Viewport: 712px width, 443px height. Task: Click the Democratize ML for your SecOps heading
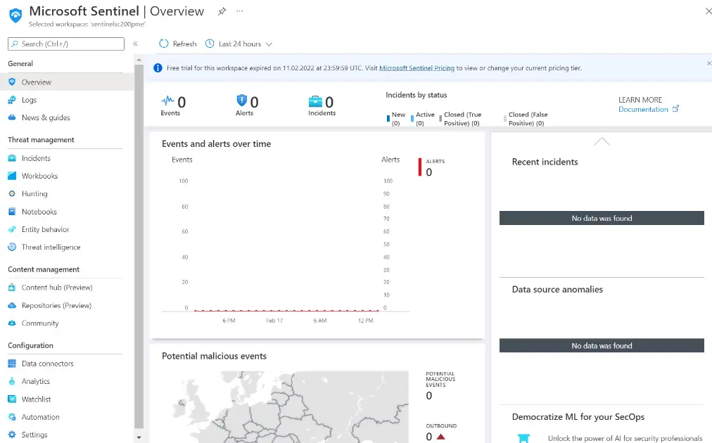[x=578, y=417]
